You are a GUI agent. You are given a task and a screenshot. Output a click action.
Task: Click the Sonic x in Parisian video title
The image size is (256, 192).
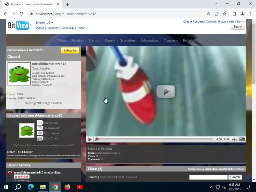coord(100,149)
